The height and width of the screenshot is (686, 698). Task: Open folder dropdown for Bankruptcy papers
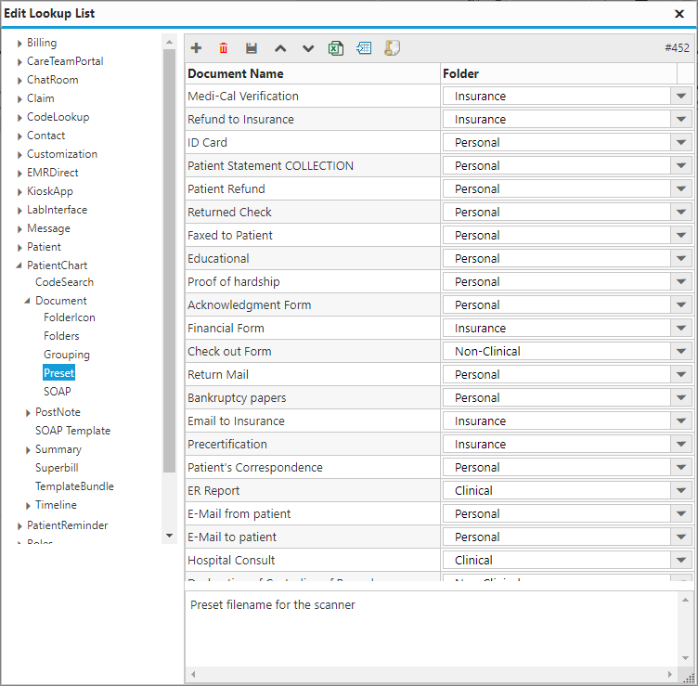(x=680, y=397)
